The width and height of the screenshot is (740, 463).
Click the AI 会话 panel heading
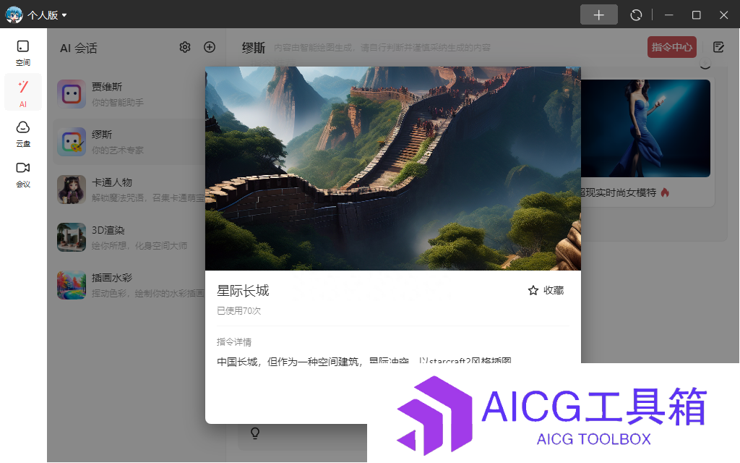coord(79,48)
